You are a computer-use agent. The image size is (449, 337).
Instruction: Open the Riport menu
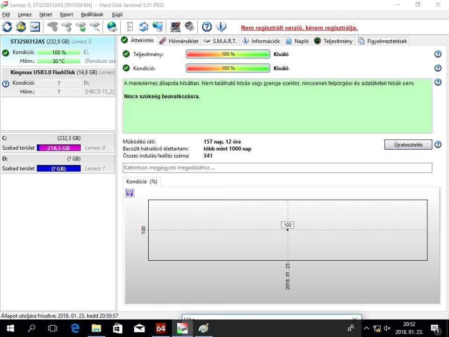pos(66,15)
